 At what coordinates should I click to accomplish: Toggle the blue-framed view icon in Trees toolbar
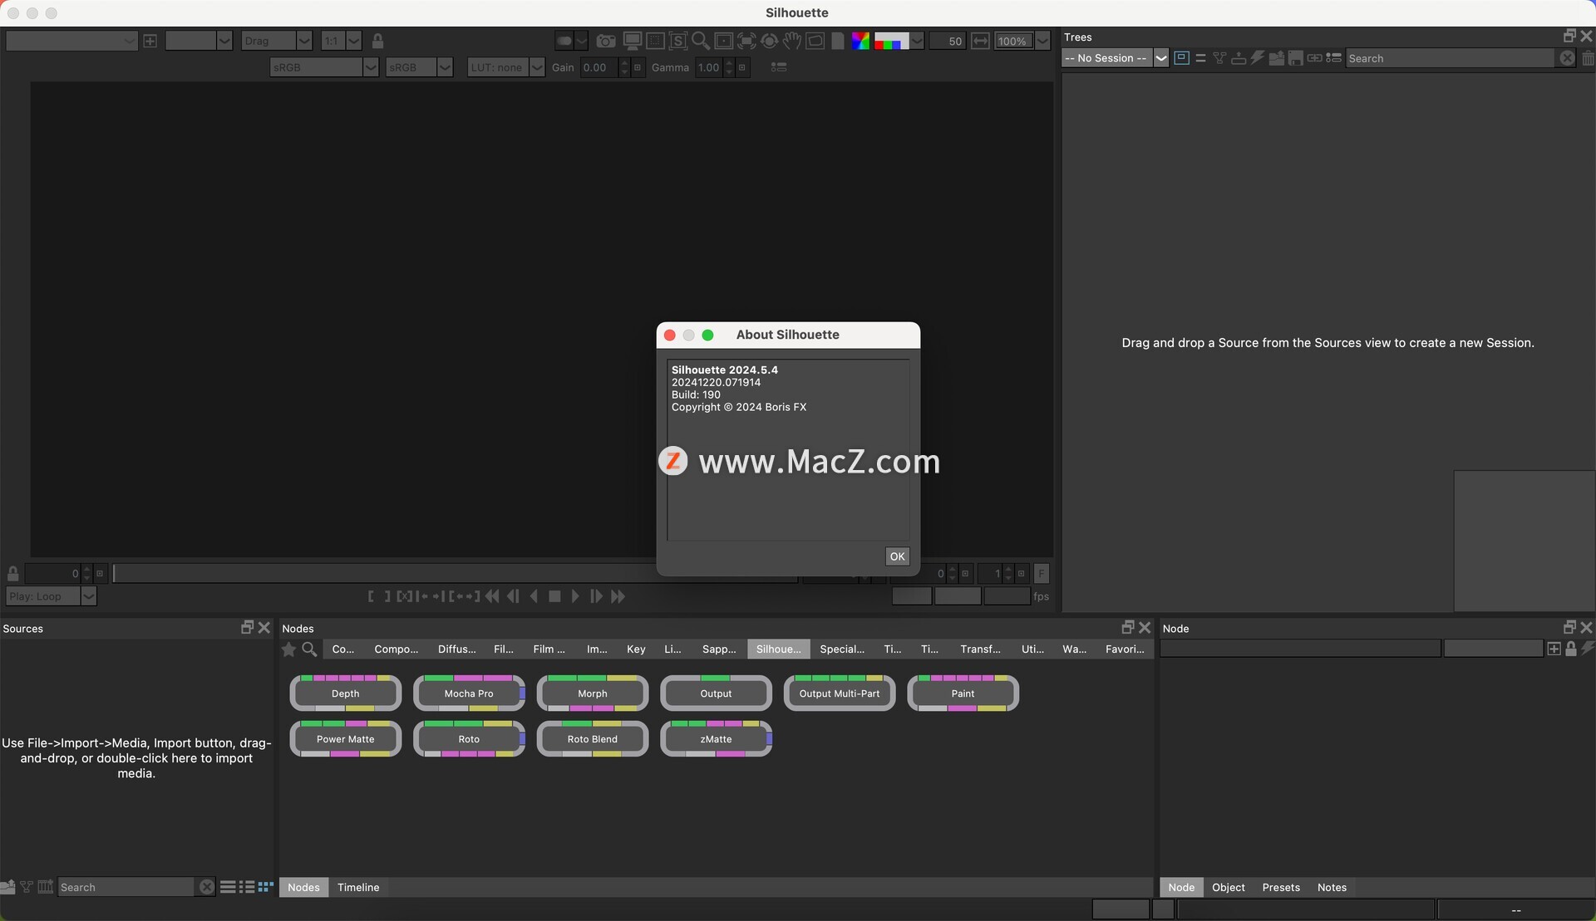[x=1181, y=58]
